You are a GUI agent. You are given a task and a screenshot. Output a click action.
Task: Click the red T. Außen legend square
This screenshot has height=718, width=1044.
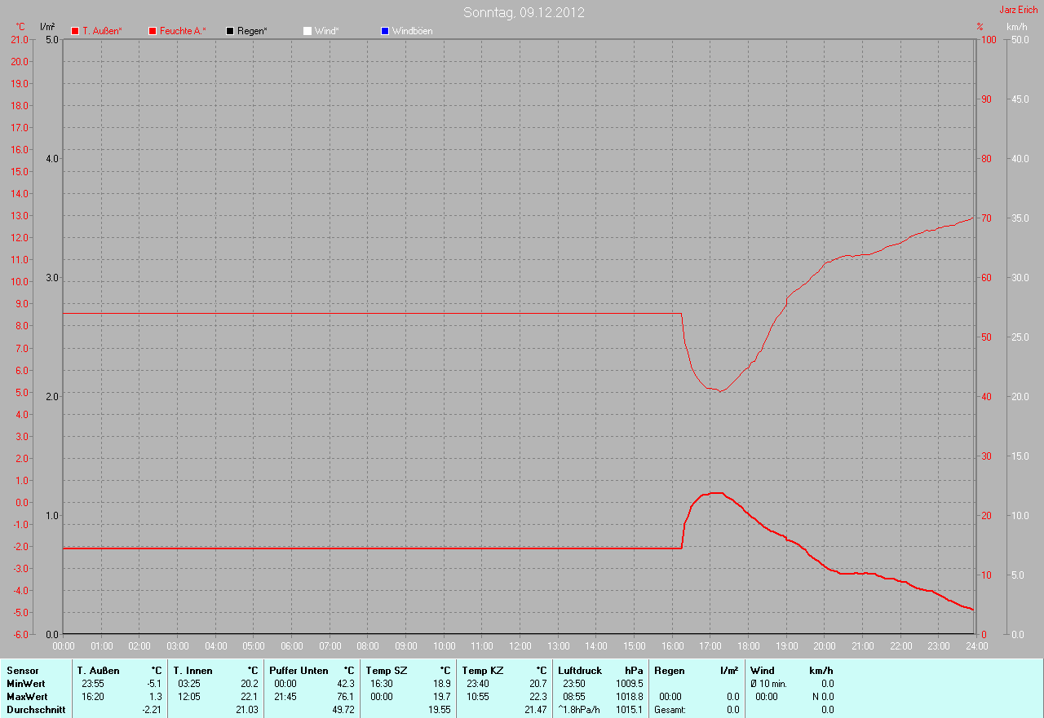pos(75,31)
